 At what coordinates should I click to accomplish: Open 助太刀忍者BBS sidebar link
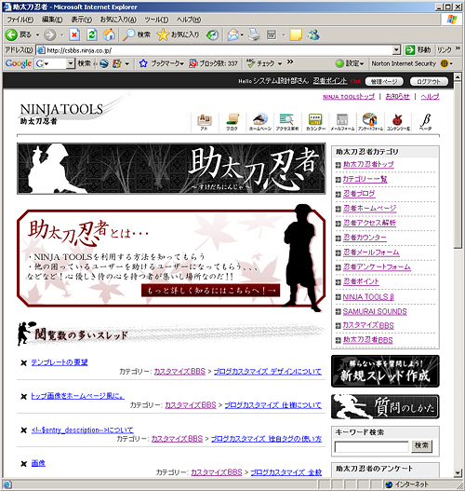(367, 340)
